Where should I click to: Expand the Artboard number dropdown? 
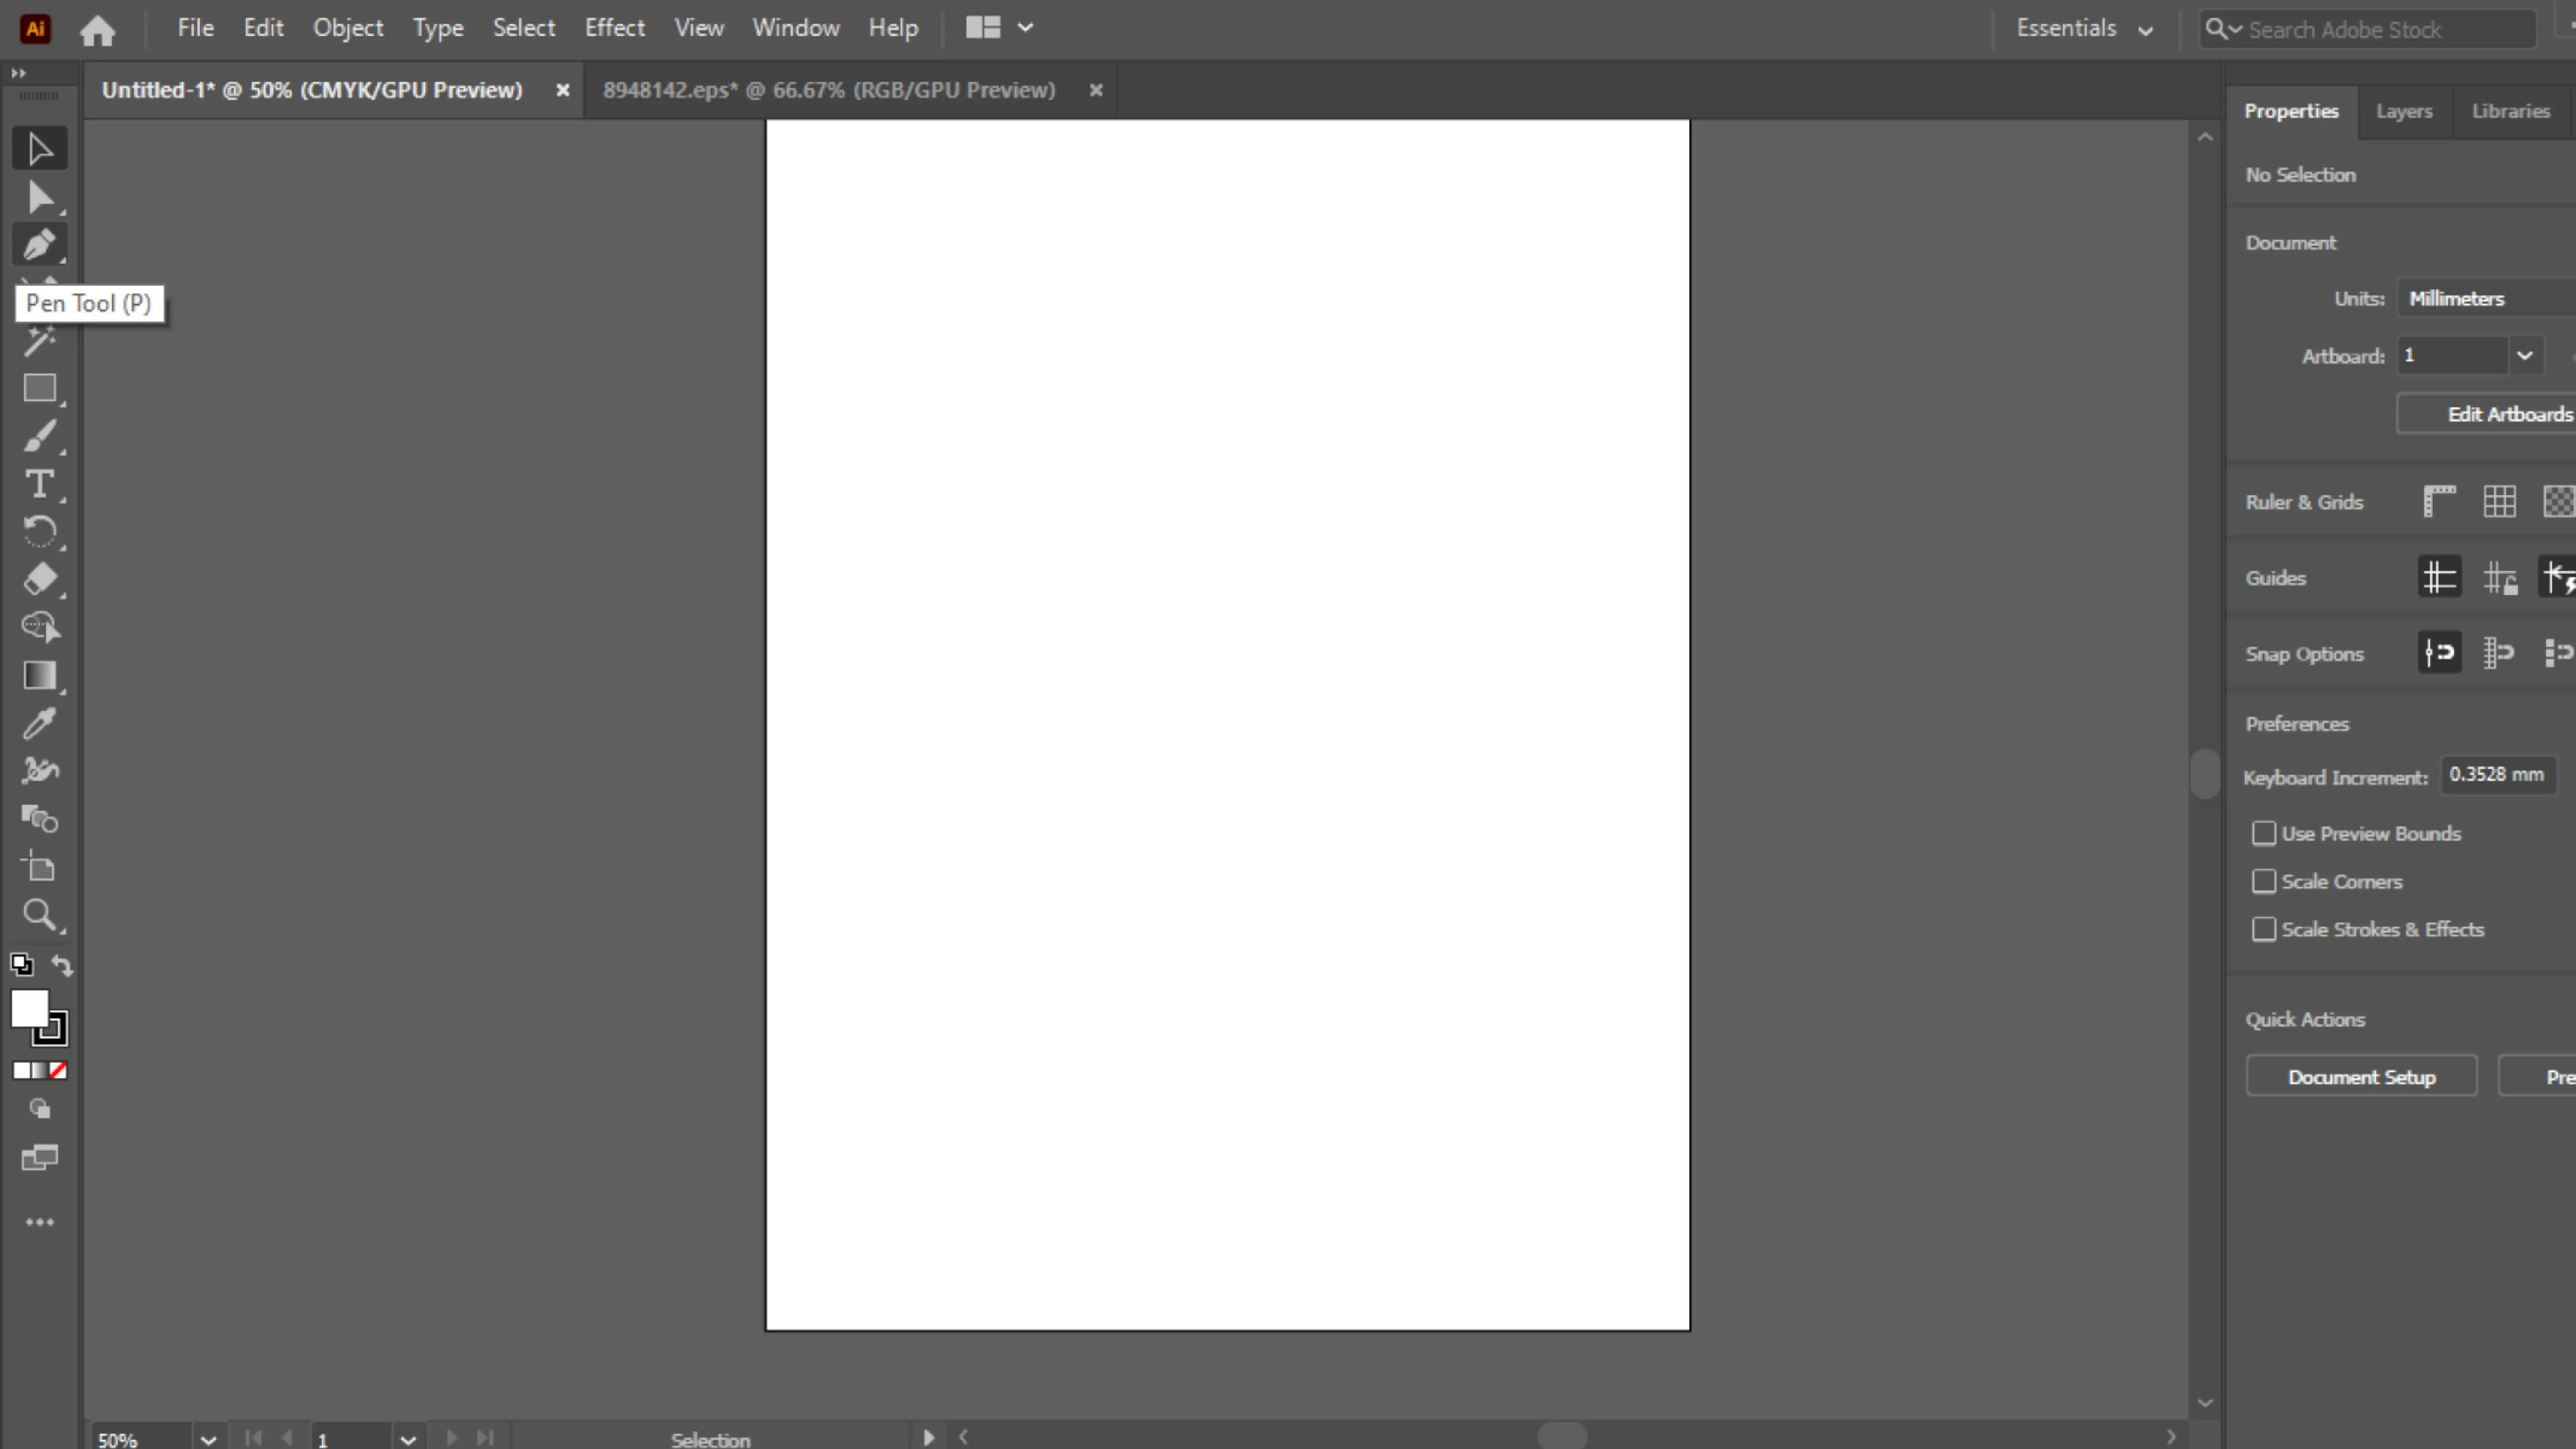point(2524,355)
